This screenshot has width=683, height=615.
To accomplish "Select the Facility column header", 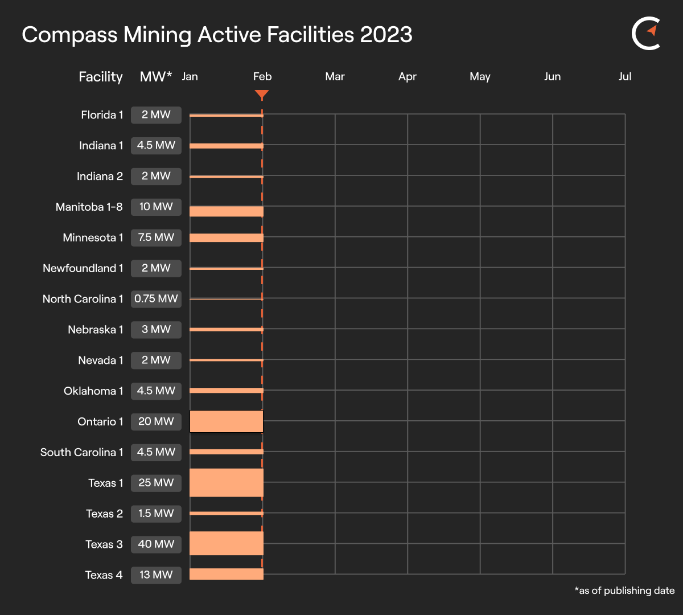I will point(101,77).
